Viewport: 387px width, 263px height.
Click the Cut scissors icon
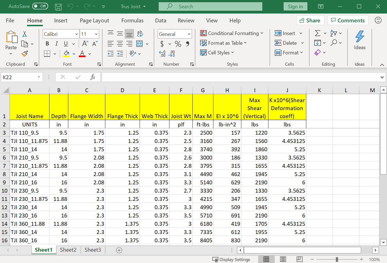(x=25, y=34)
